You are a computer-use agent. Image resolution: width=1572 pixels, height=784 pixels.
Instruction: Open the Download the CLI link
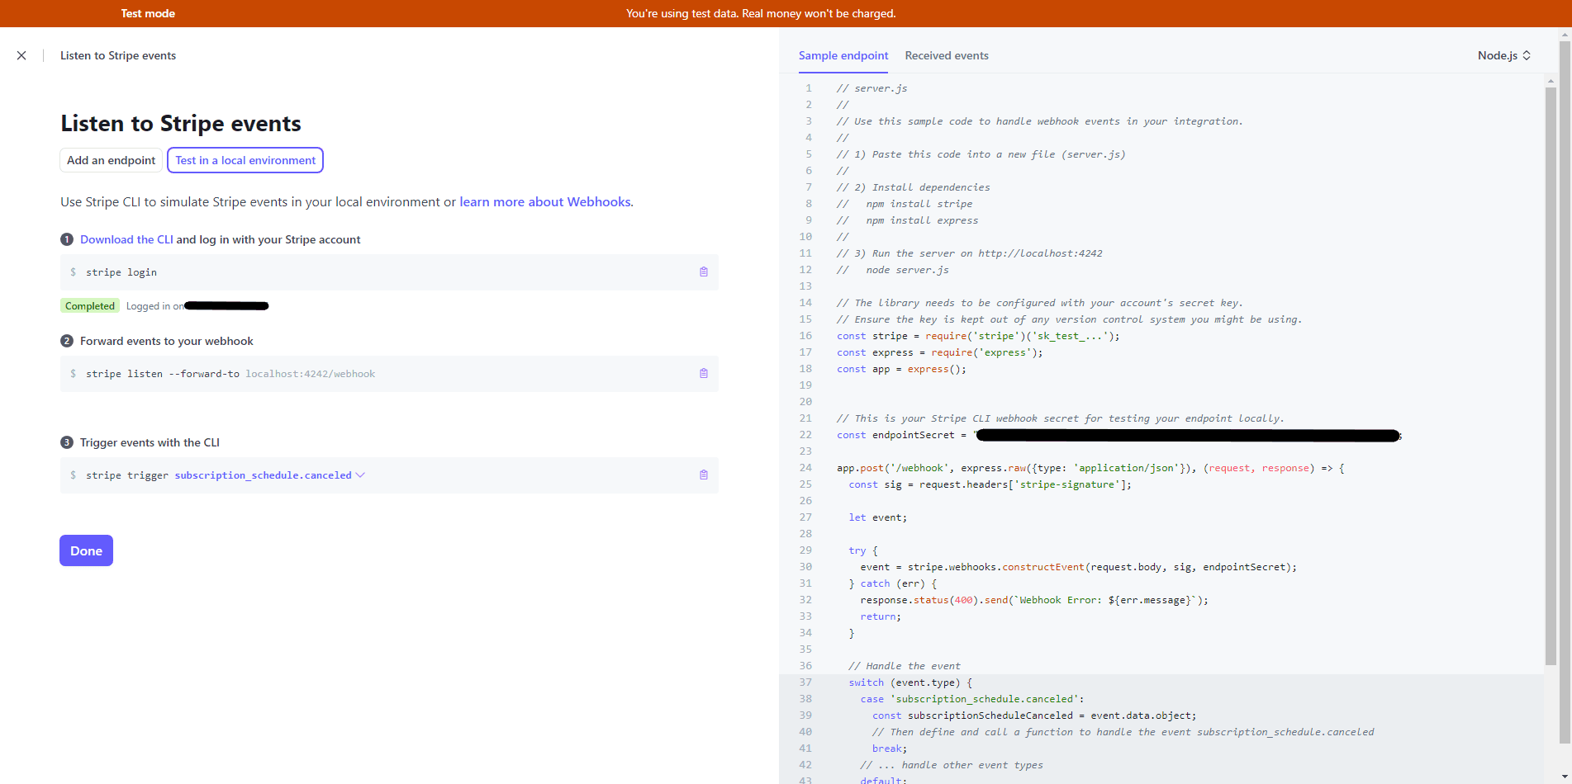pyautogui.click(x=126, y=239)
